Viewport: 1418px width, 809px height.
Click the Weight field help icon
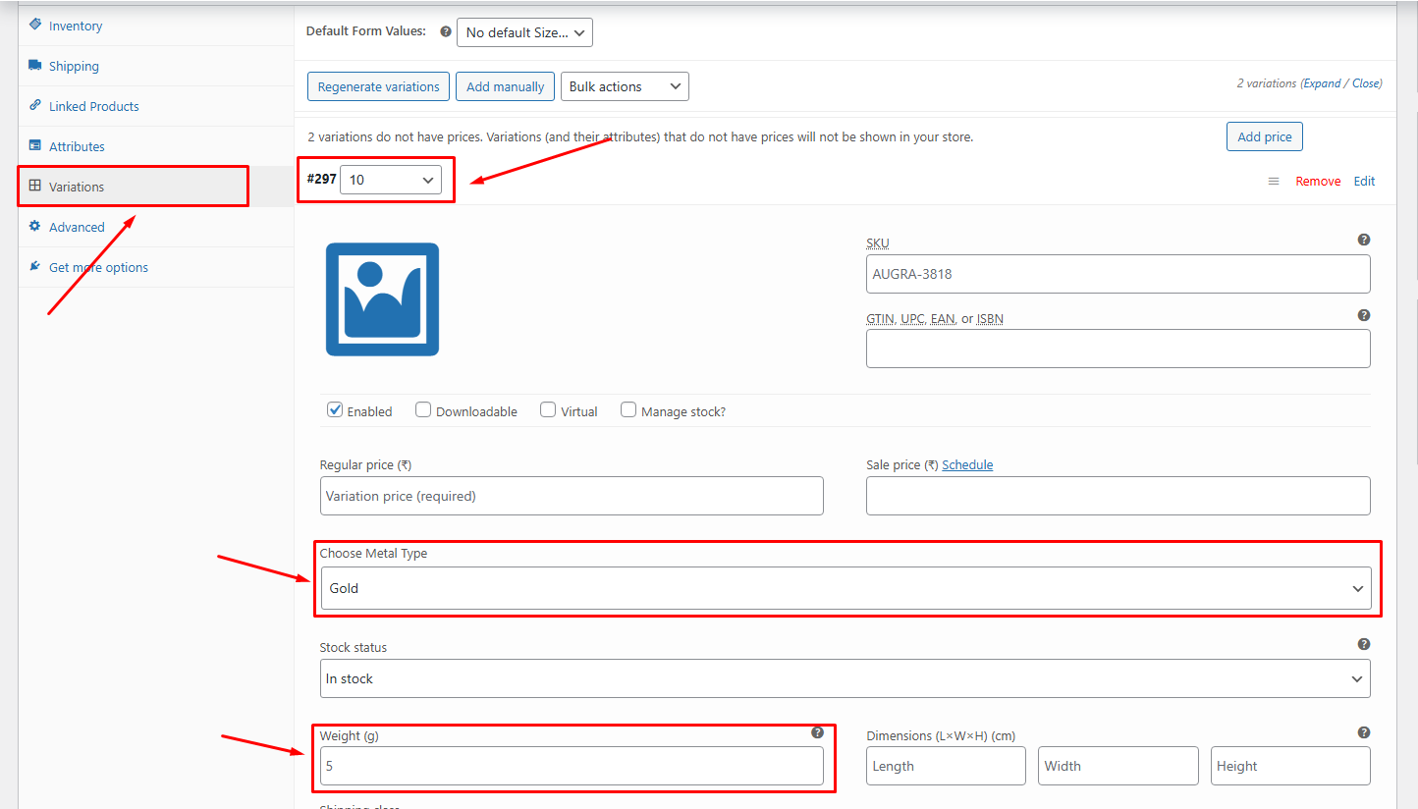[817, 732]
